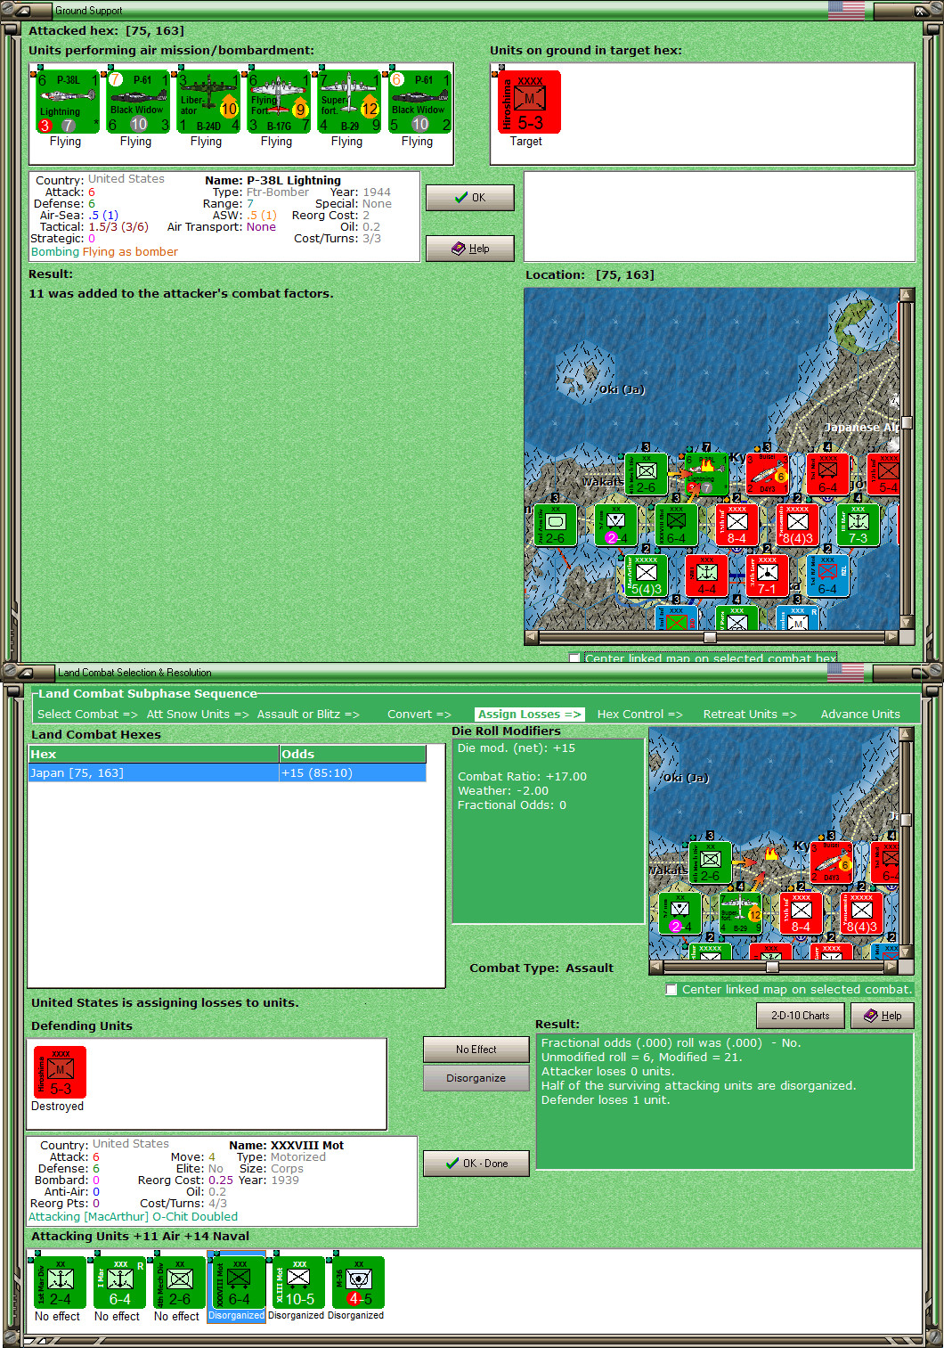Go to Select Combat subphase
This screenshot has height=1348, width=944.
coord(87,715)
